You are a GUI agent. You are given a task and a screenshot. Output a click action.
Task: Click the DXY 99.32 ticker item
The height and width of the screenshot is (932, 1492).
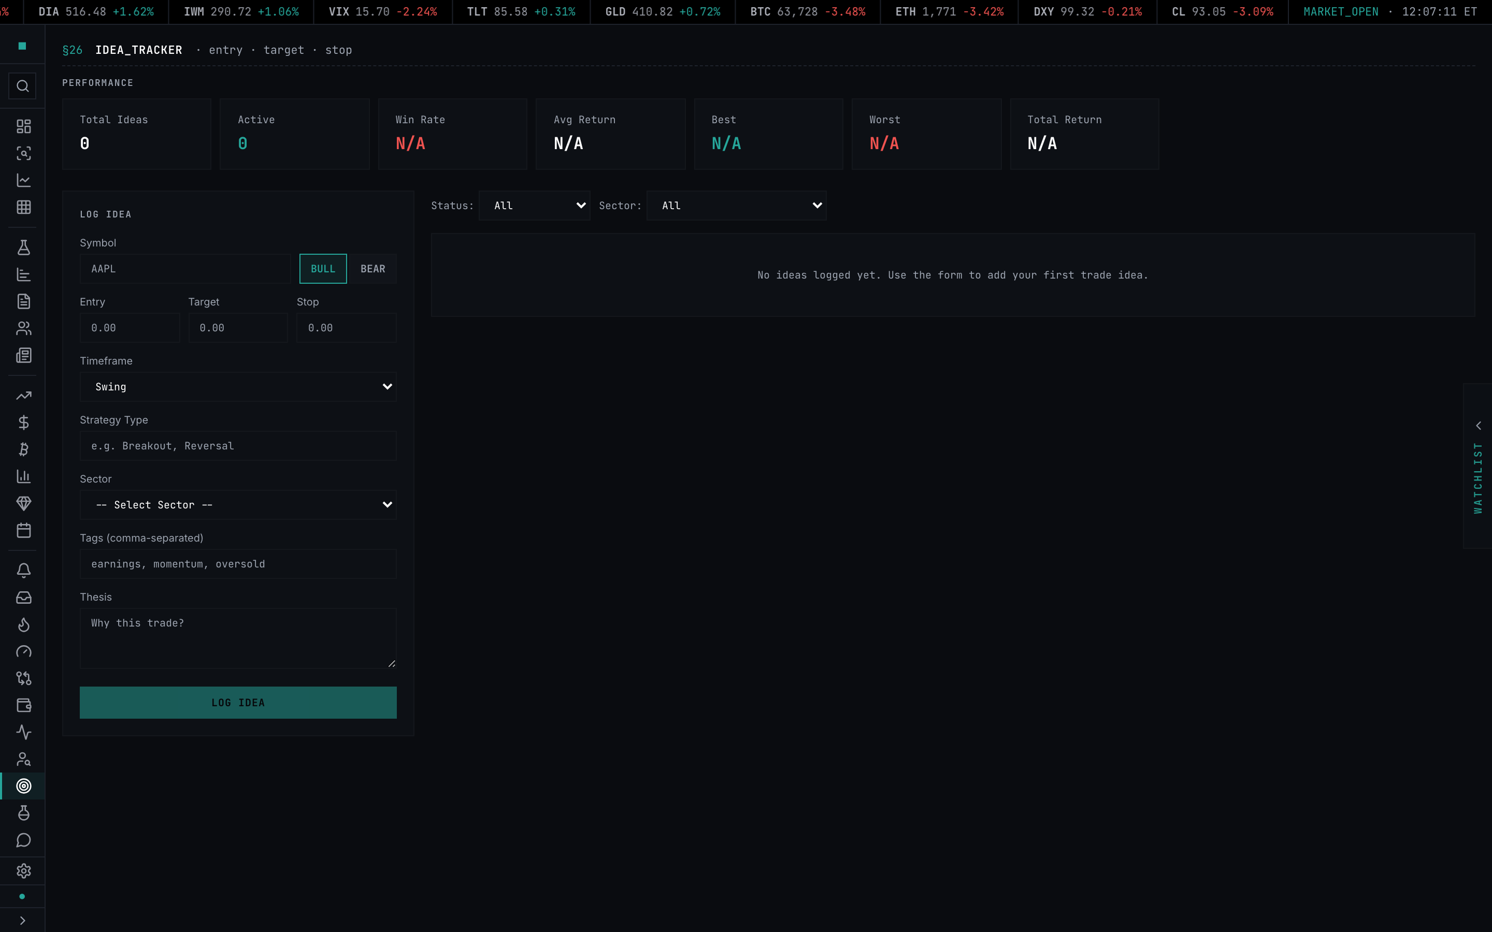[1087, 12]
